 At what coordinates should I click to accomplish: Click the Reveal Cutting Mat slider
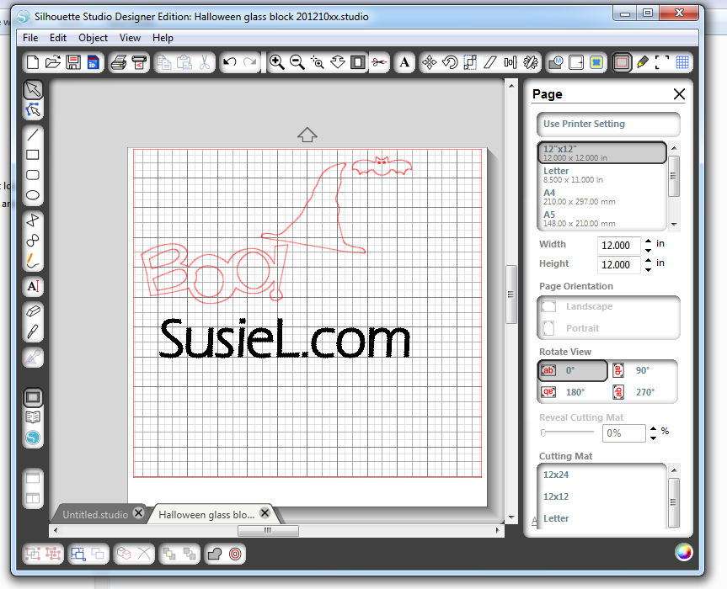tap(569, 432)
